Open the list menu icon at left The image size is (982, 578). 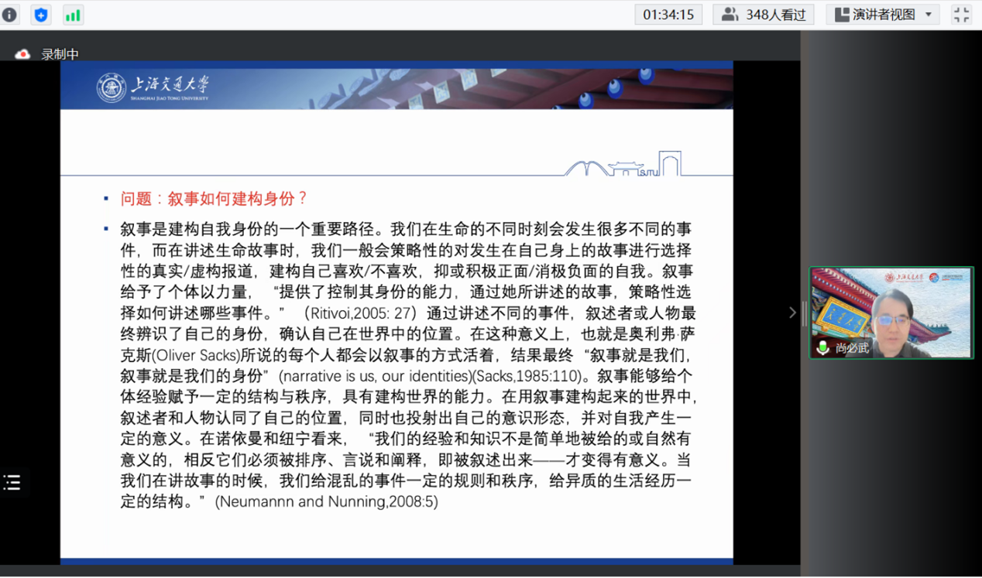click(12, 483)
